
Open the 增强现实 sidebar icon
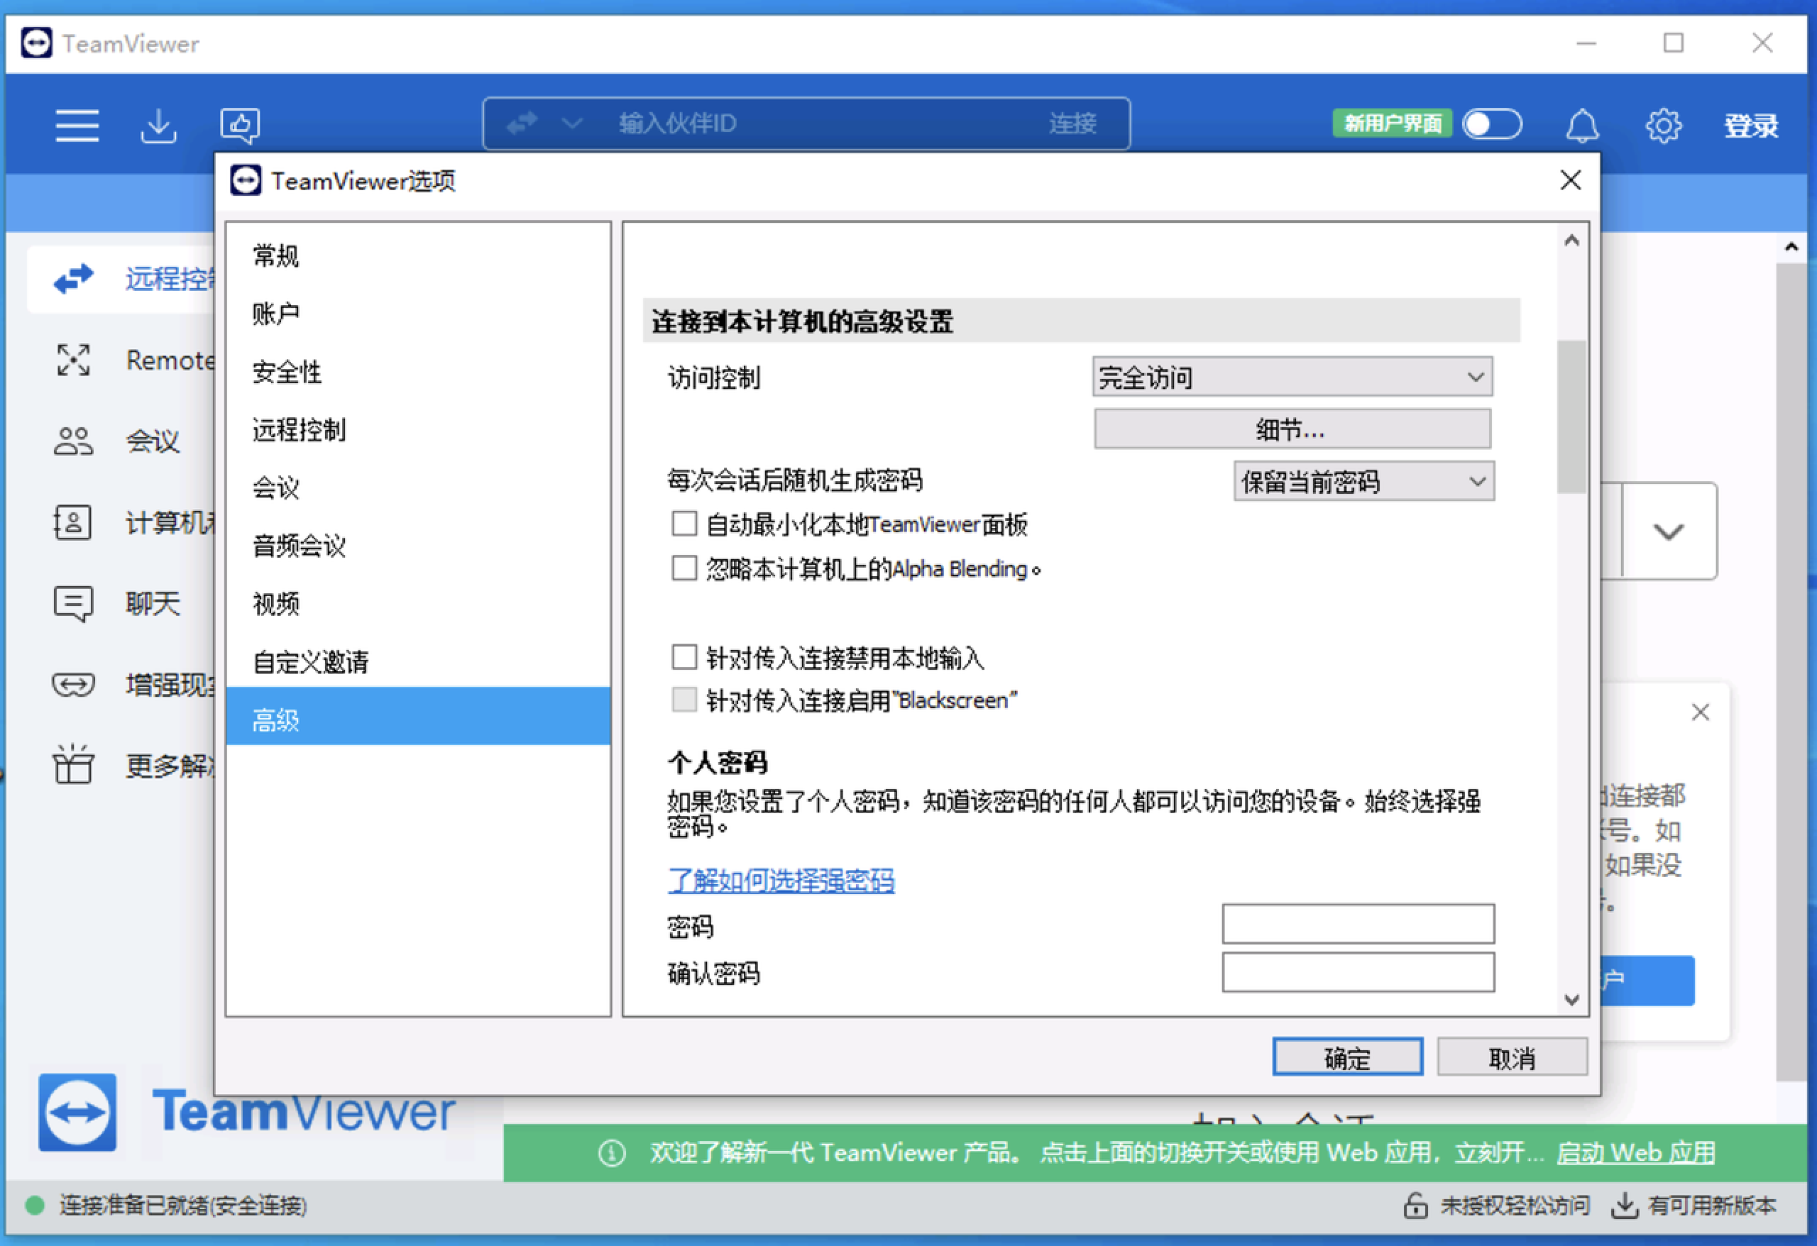click(74, 685)
